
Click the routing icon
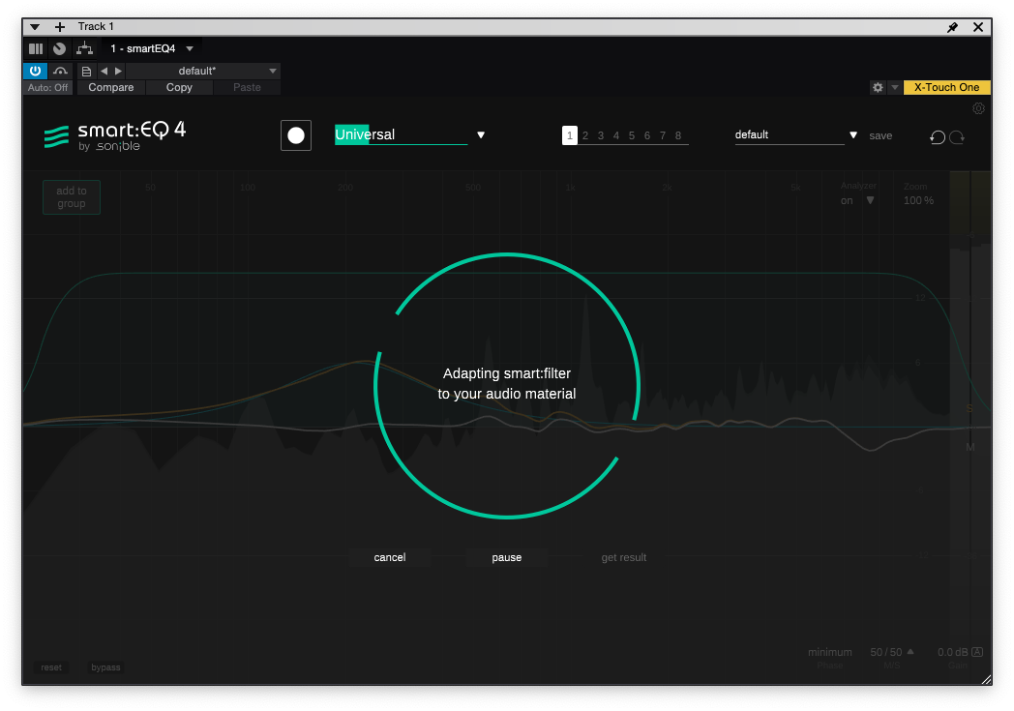point(85,48)
